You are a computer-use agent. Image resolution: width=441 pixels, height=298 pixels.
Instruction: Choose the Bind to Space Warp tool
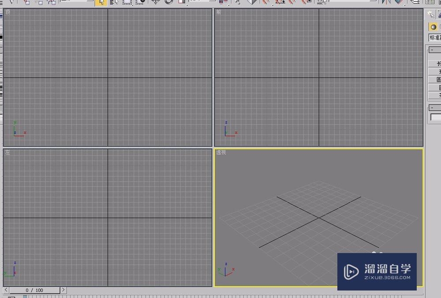pos(52,2)
